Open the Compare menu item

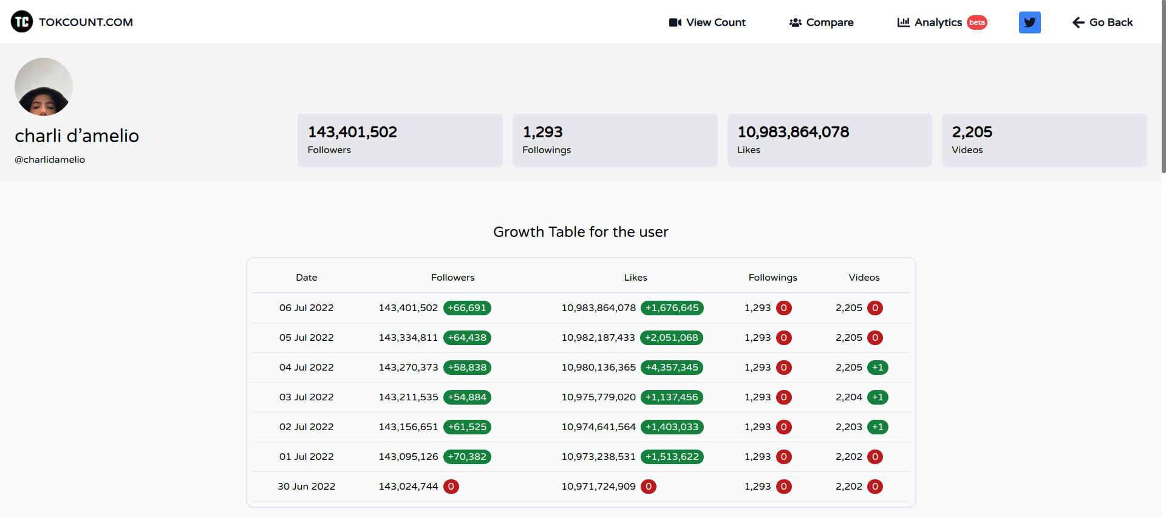coord(830,22)
